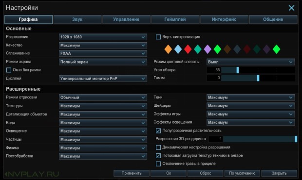The width and height of the screenshot is (302, 180).
Task: Click the teal diamond icon
Action: click(198, 49)
